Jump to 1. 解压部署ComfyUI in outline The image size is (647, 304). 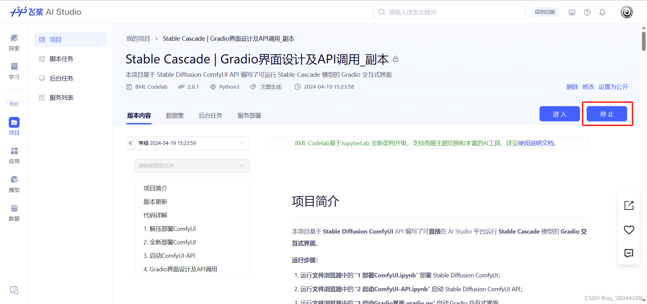(170, 229)
